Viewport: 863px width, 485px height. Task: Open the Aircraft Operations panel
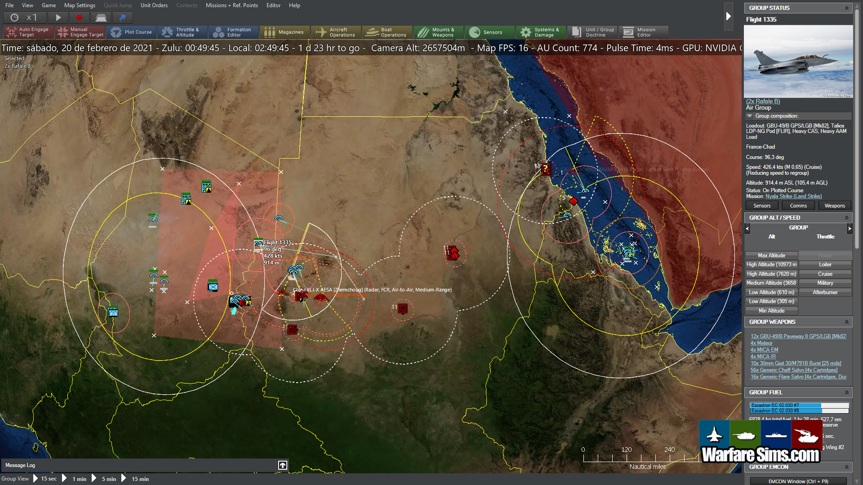(x=336, y=32)
